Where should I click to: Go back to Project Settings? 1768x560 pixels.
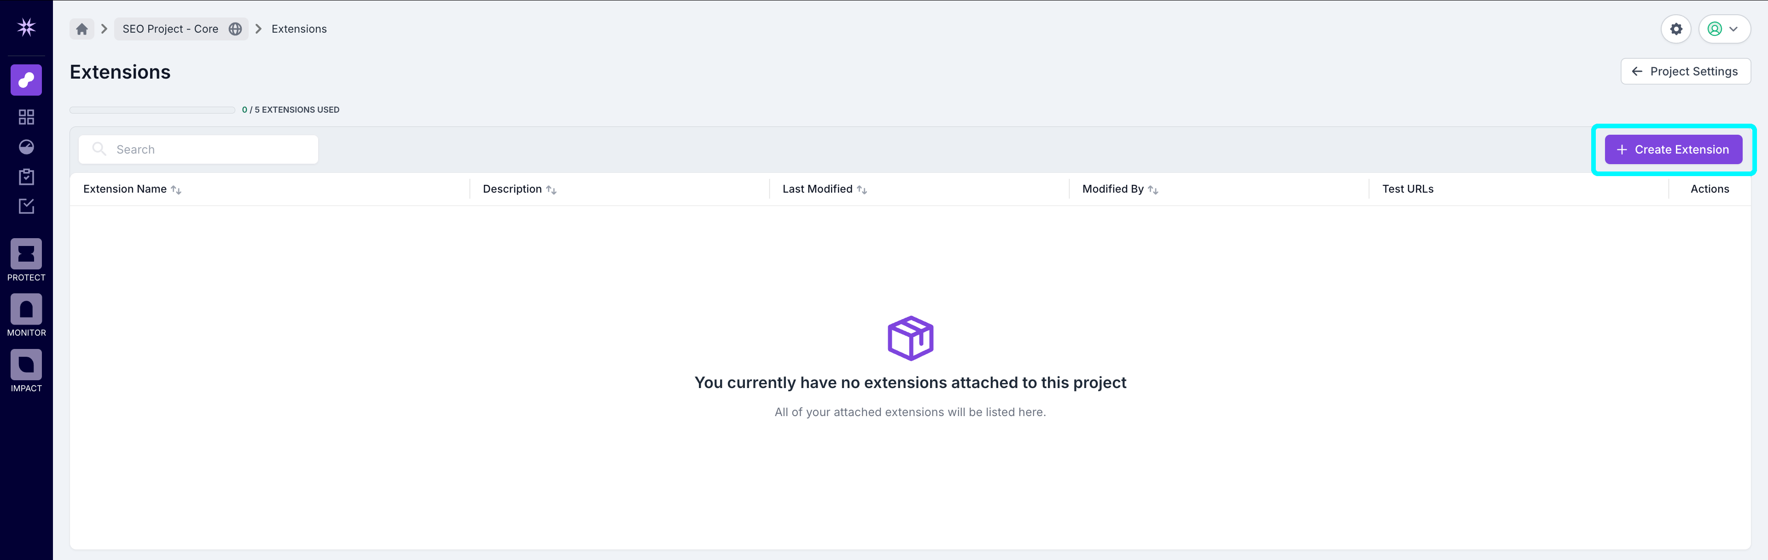click(1685, 71)
